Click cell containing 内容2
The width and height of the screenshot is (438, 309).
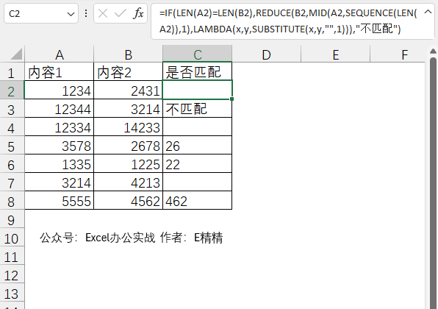128,71
